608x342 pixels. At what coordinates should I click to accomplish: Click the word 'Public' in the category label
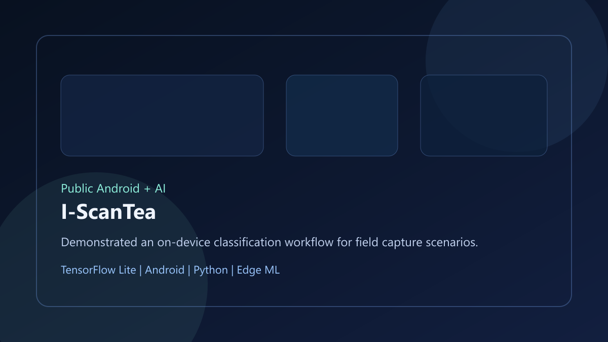point(76,188)
